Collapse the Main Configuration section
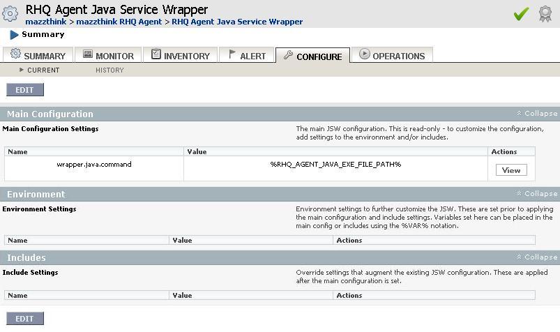560x332 pixels. click(x=536, y=114)
